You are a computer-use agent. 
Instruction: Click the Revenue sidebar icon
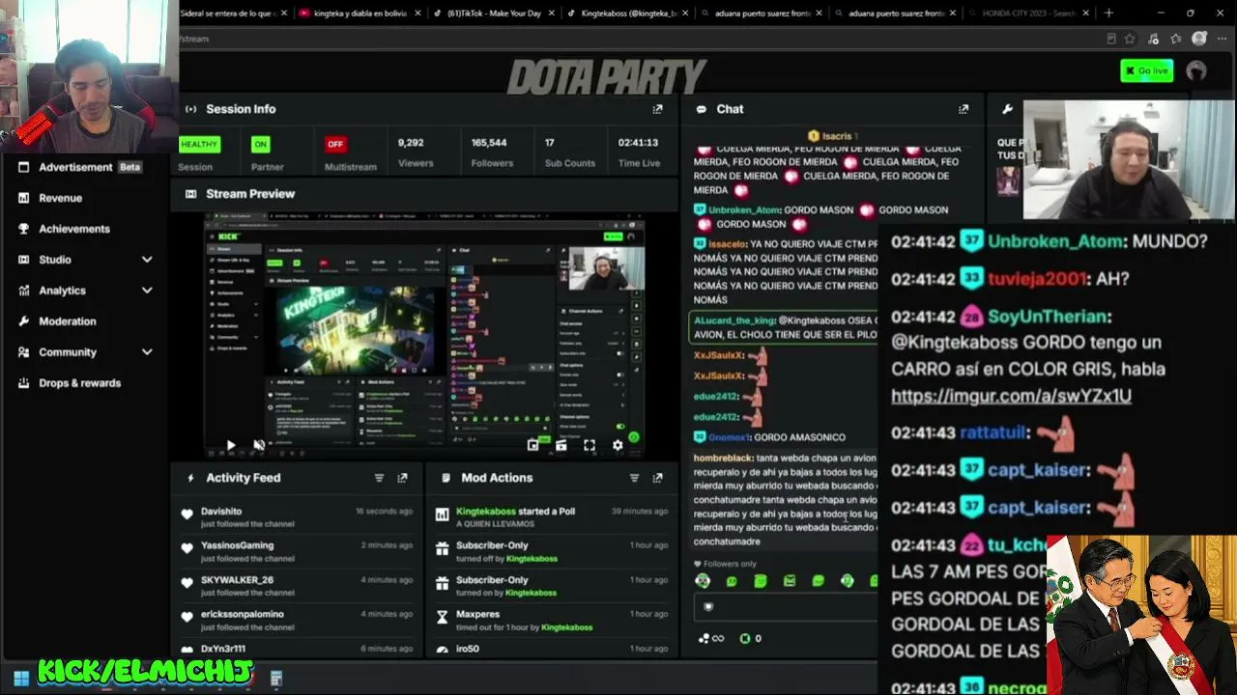(x=23, y=198)
